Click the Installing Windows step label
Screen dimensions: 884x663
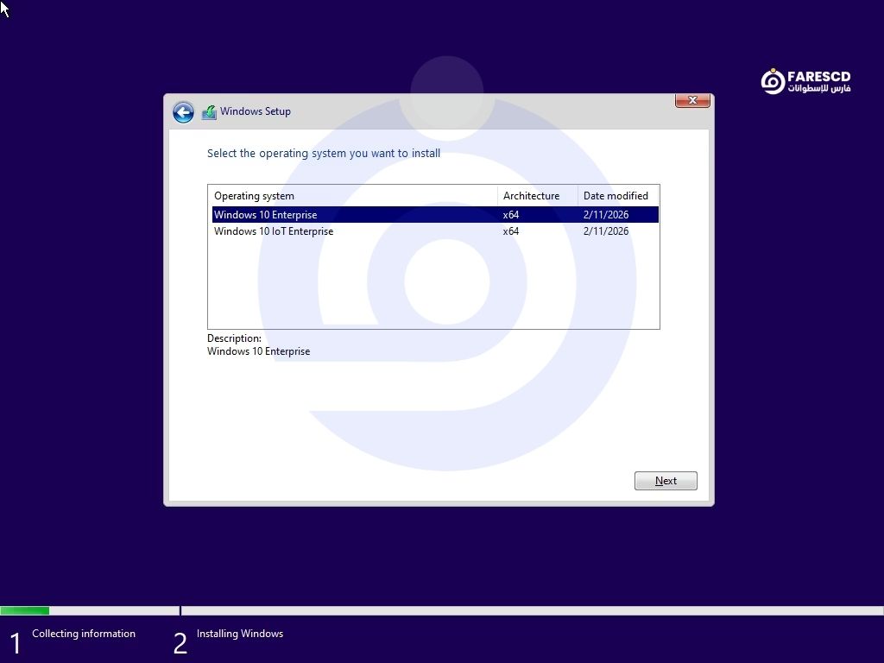240,634
